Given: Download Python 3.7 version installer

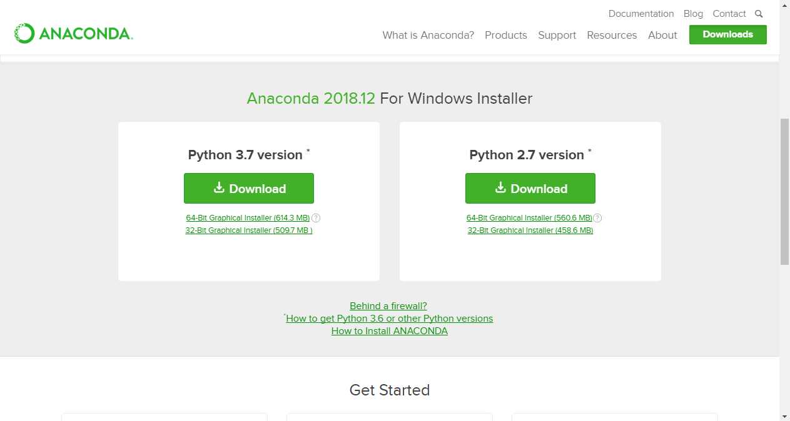Looking at the screenshot, I should point(249,189).
